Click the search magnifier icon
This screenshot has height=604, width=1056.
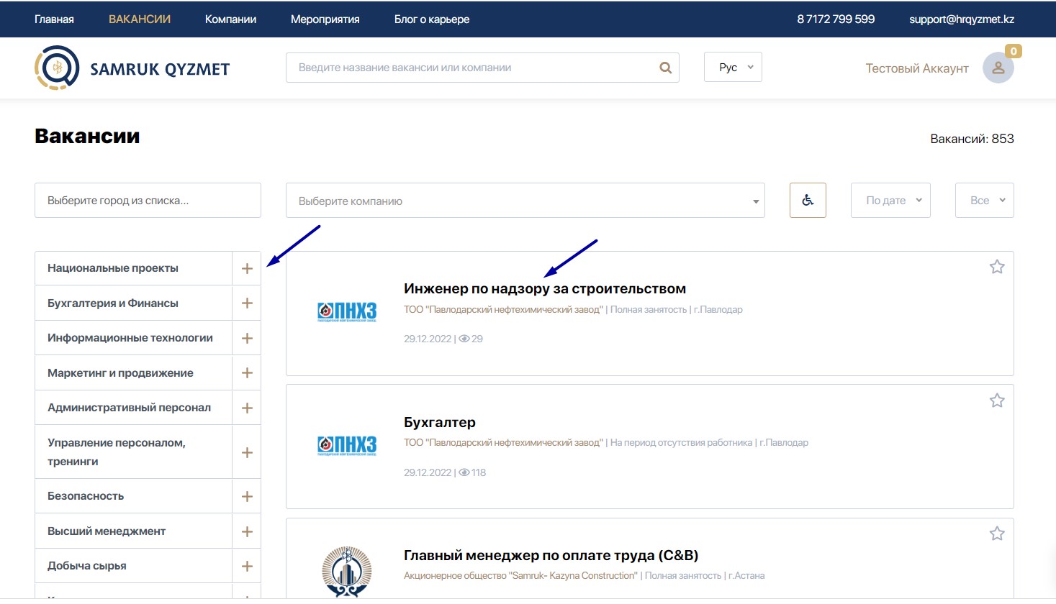pos(666,68)
